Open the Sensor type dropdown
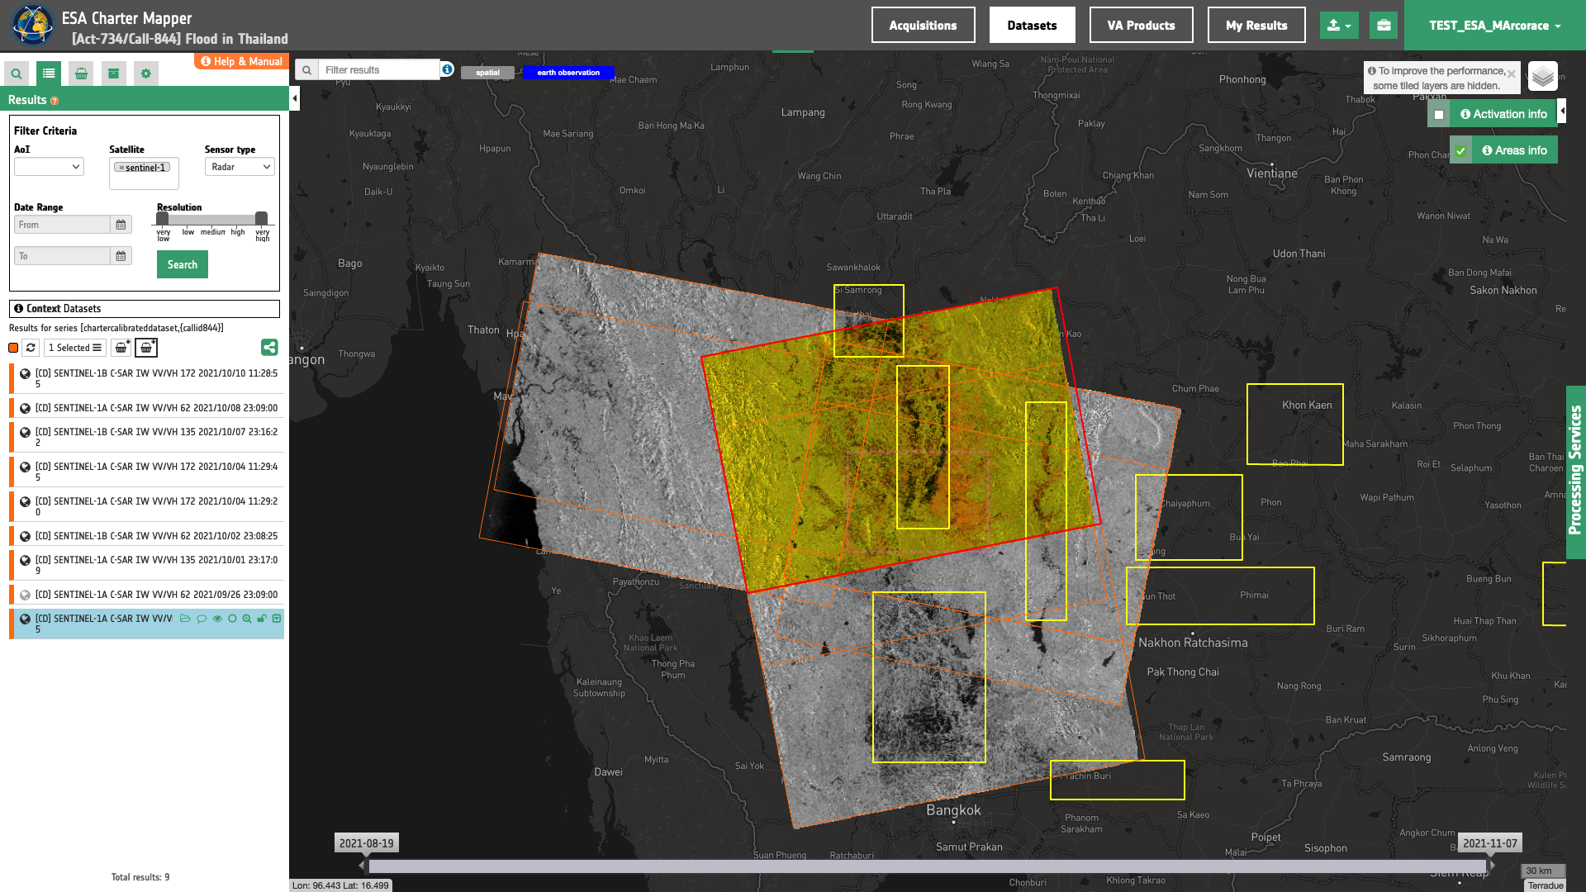1586x892 pixels. (240, 167)
